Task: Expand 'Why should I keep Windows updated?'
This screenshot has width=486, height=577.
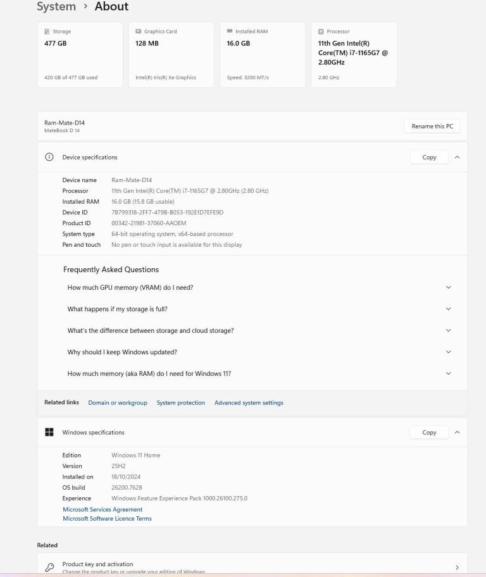Action: click(448, 352)
